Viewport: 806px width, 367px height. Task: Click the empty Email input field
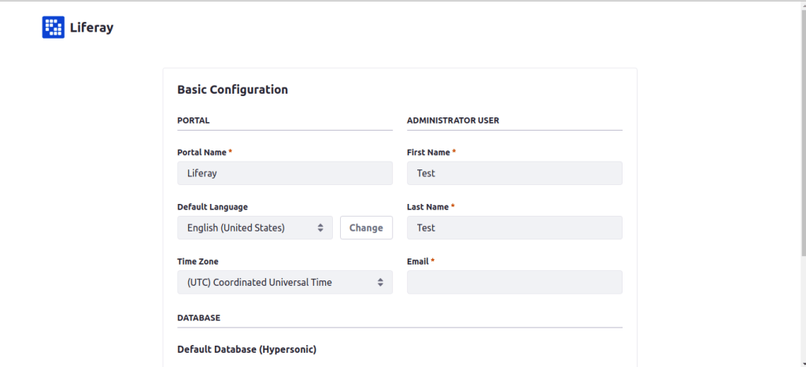click(514, 282)
